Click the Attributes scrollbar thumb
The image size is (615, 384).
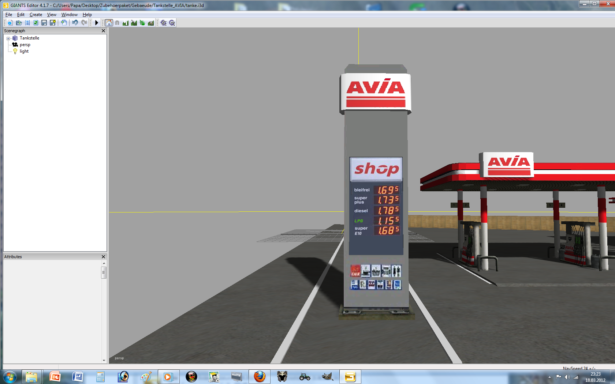pyautogui.click(x=104, y=272)
